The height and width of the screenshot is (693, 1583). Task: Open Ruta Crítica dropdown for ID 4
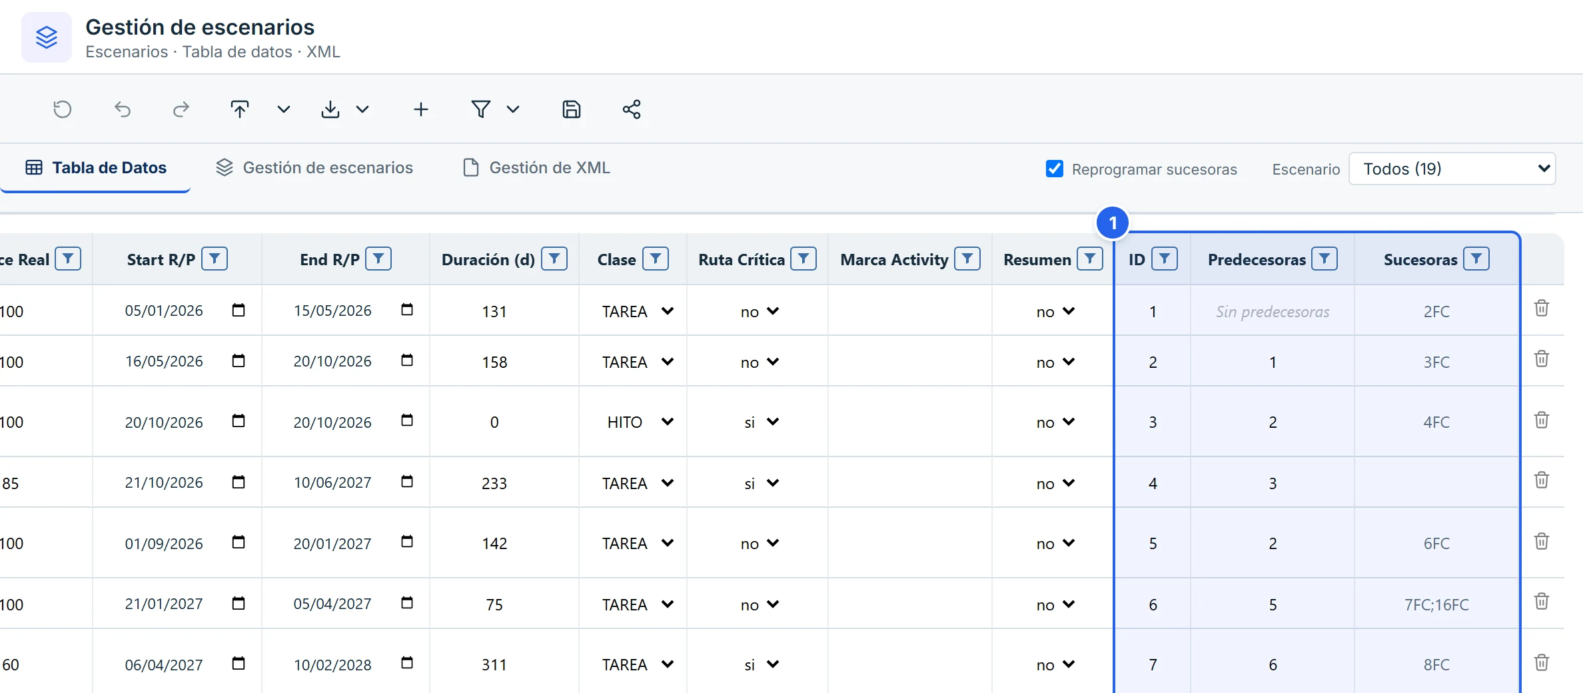click(x=760, y=483)
